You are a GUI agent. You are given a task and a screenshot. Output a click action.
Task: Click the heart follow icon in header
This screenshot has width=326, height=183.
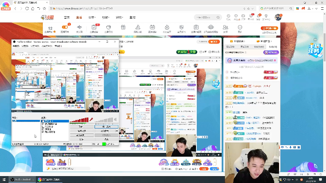[236, 16]
